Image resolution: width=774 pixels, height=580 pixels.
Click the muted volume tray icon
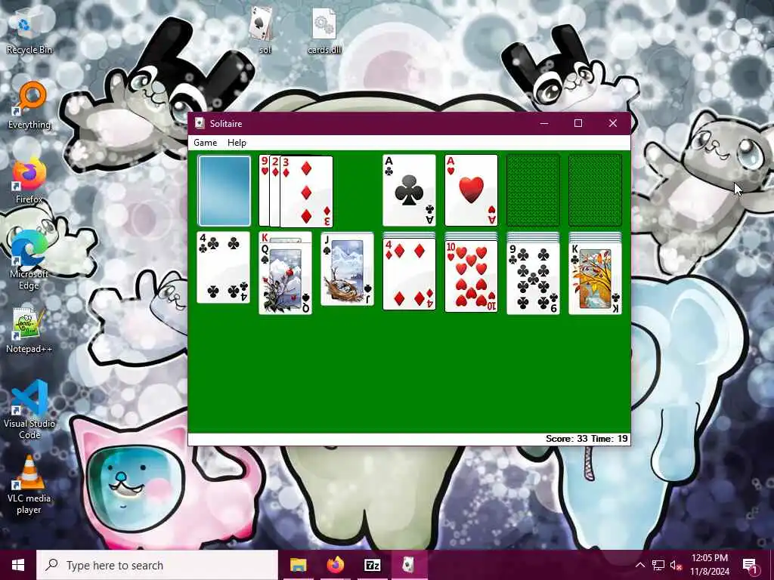pos(676,565)
